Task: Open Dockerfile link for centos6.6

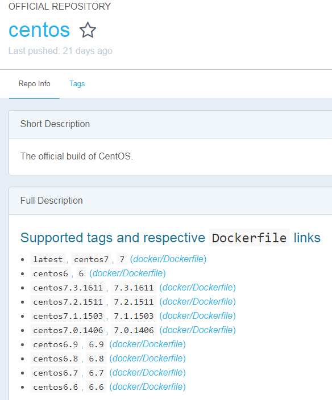Action: point(147,387)
